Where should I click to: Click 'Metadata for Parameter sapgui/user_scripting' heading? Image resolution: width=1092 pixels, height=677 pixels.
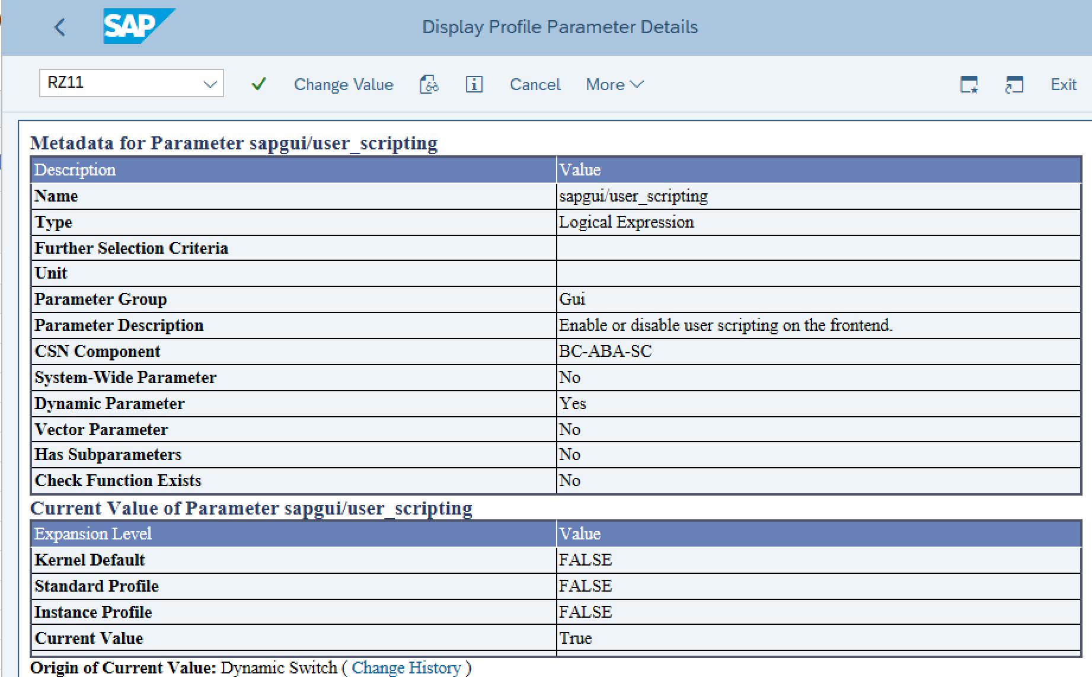pyautogui.click(x=234, y=143)
